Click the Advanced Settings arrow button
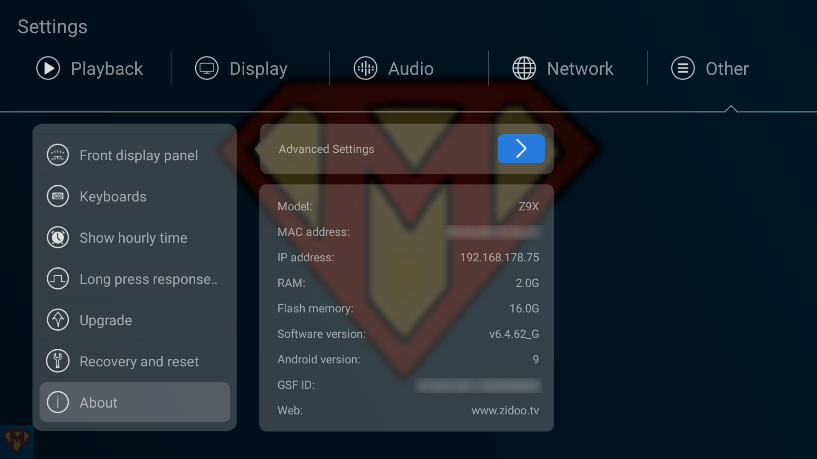 pyautogui.click(x=521, y=148)
